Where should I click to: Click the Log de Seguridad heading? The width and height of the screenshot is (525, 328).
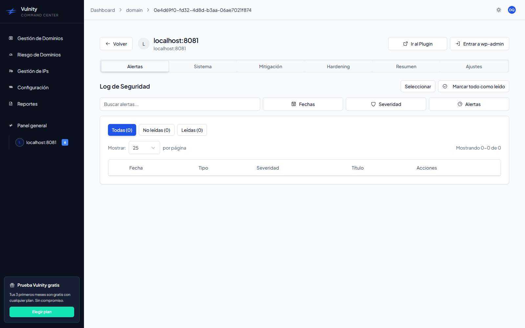125,86
